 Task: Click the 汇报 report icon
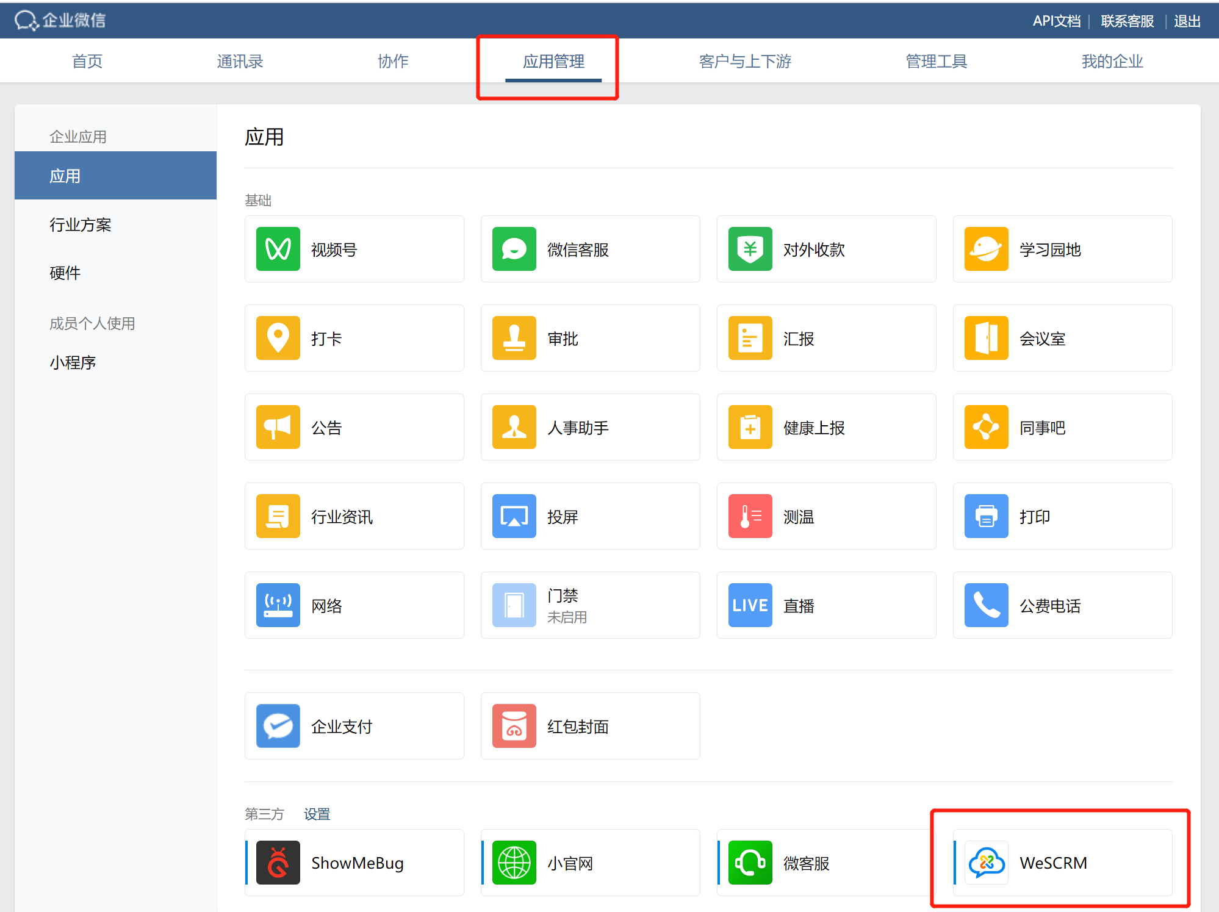tap(750, 338)
